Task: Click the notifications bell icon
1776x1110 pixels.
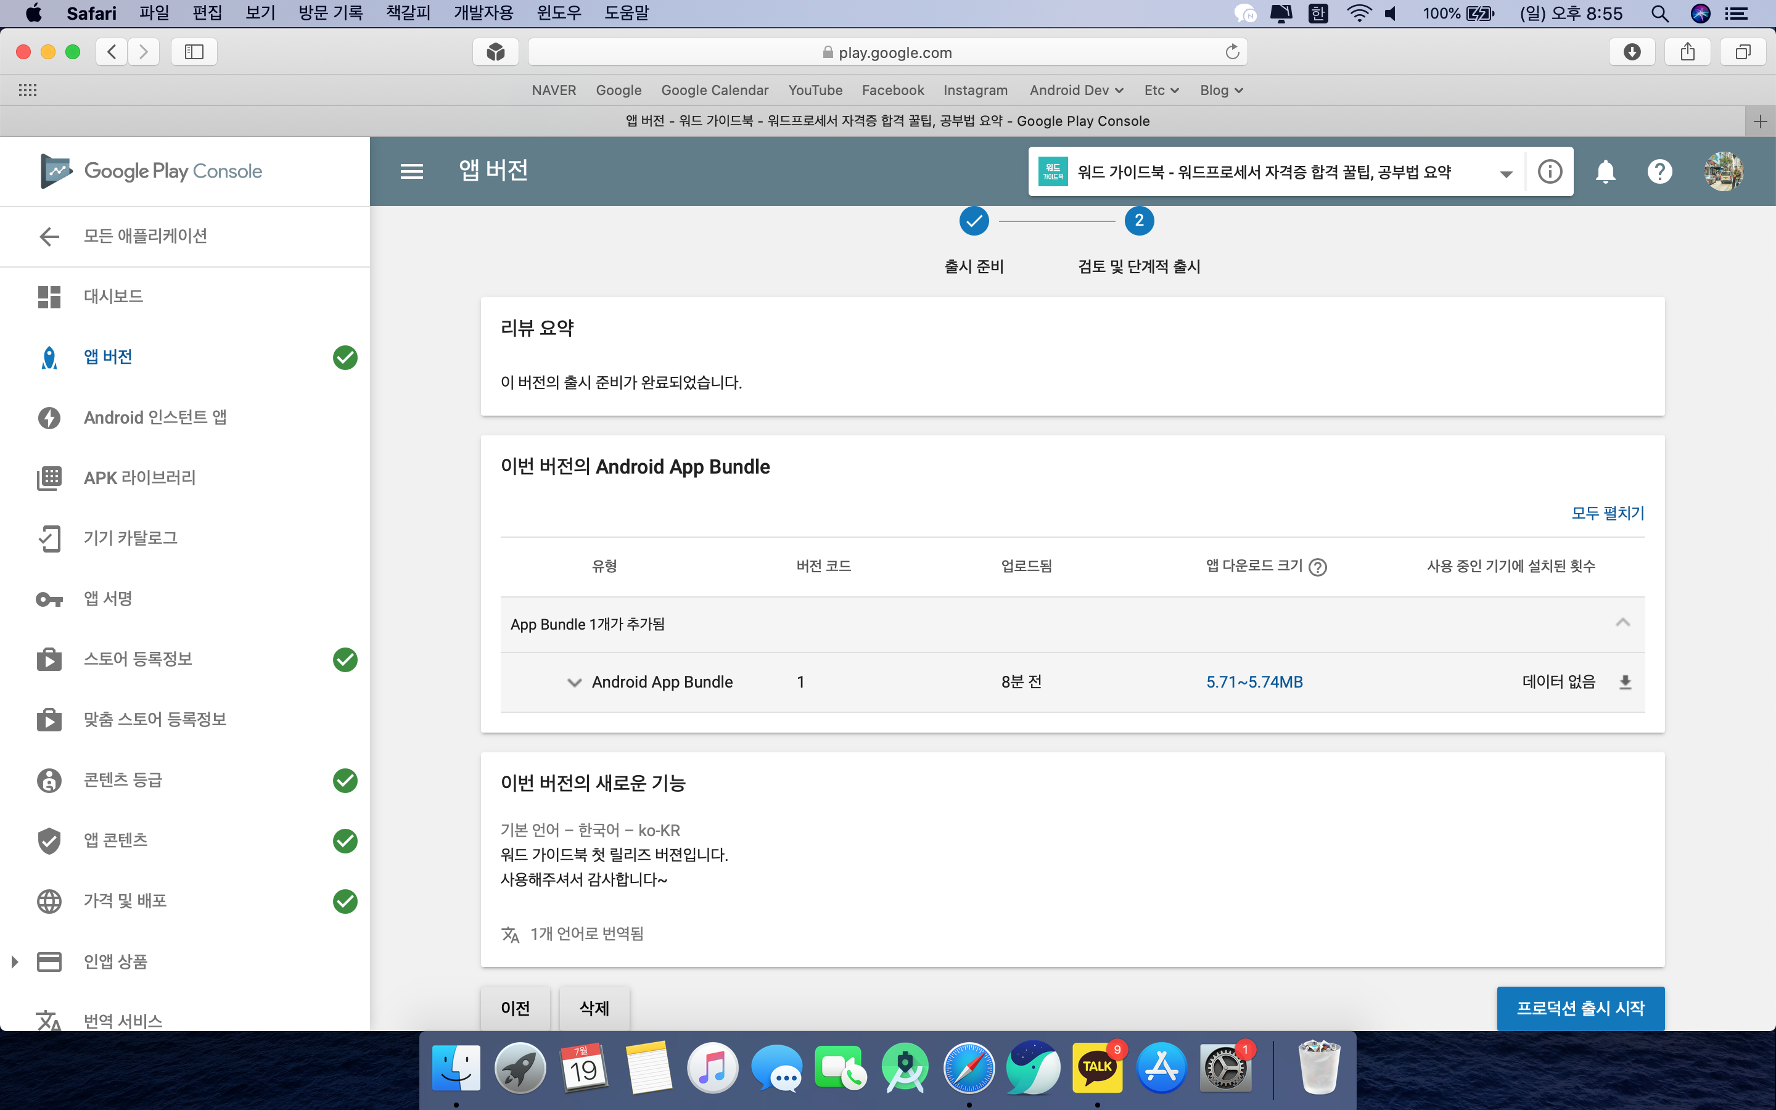Action: [x=1605, y=172]
